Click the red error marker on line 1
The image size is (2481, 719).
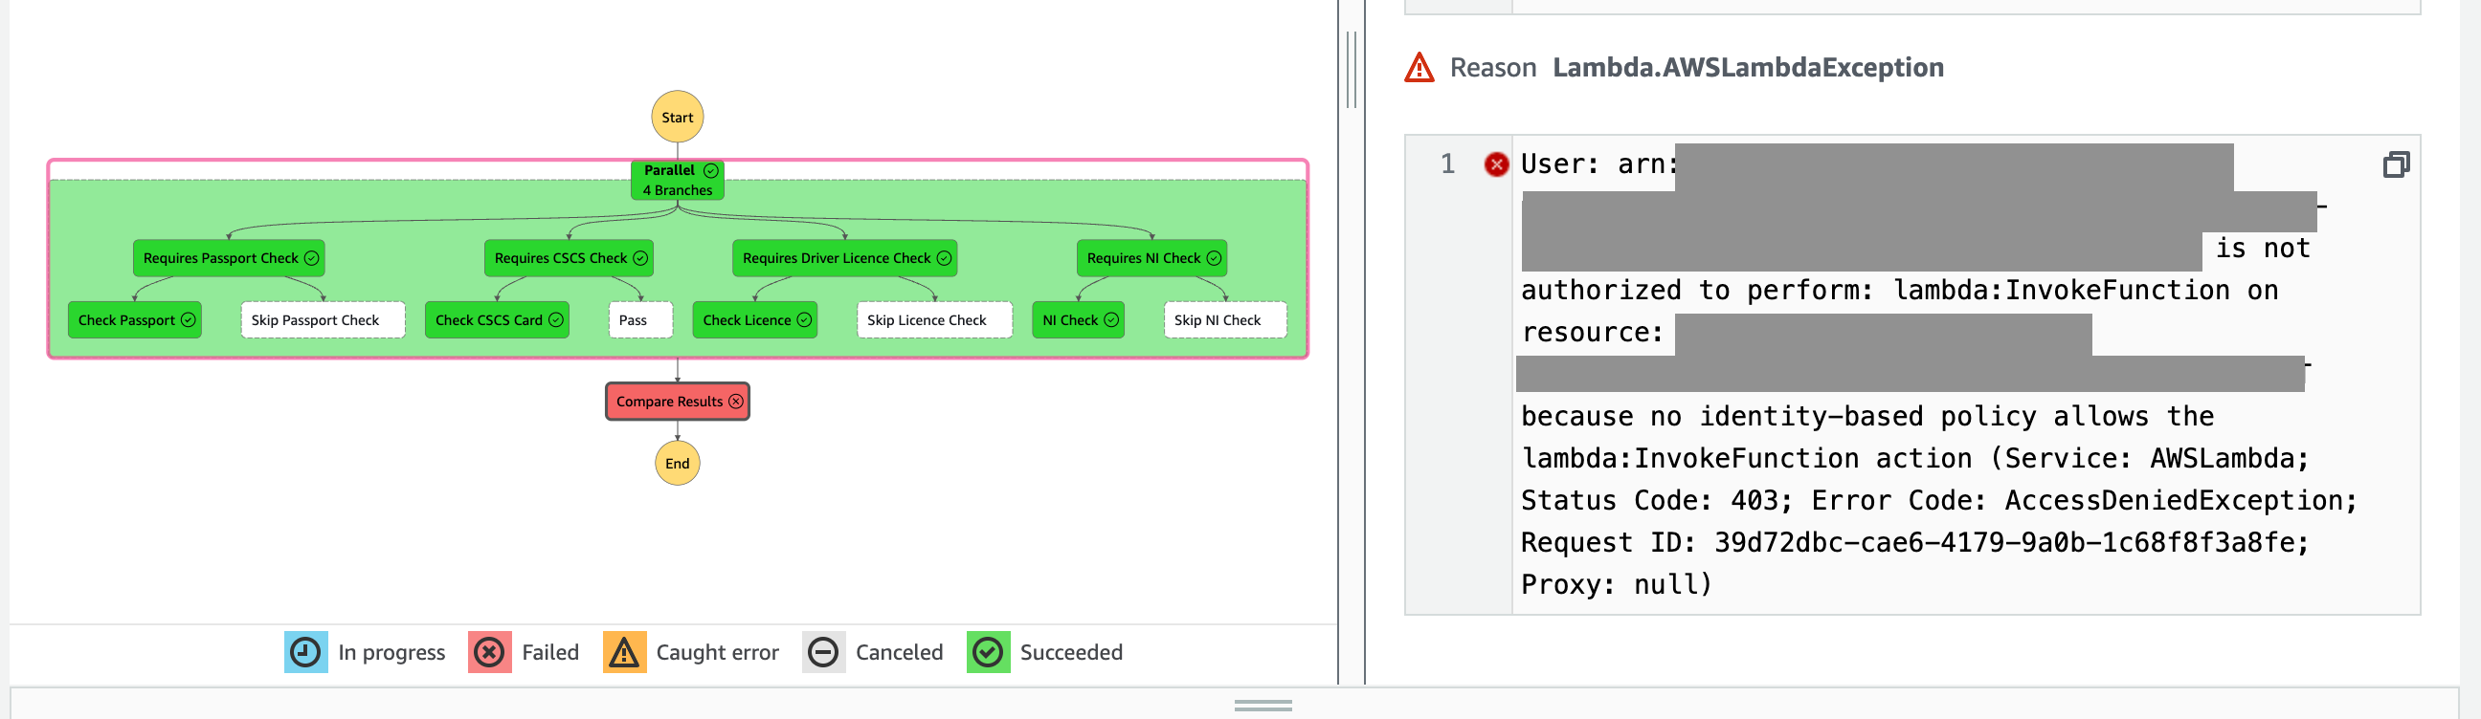click(1496, 164)
